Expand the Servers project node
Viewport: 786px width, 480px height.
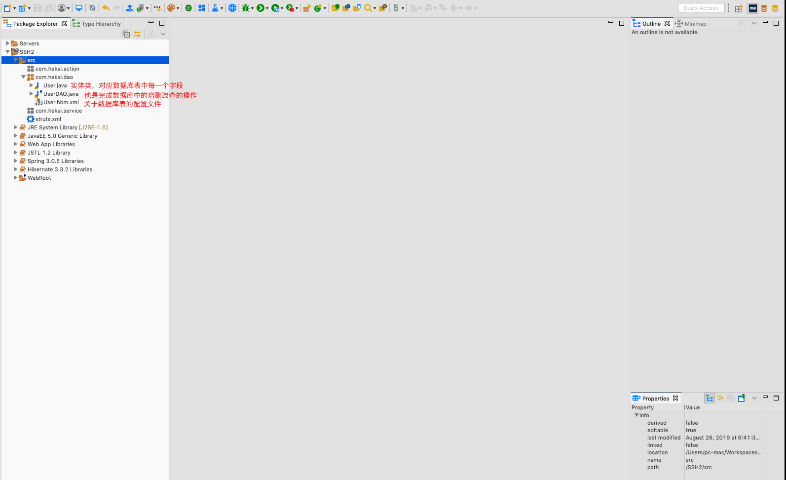coord(7,43)
